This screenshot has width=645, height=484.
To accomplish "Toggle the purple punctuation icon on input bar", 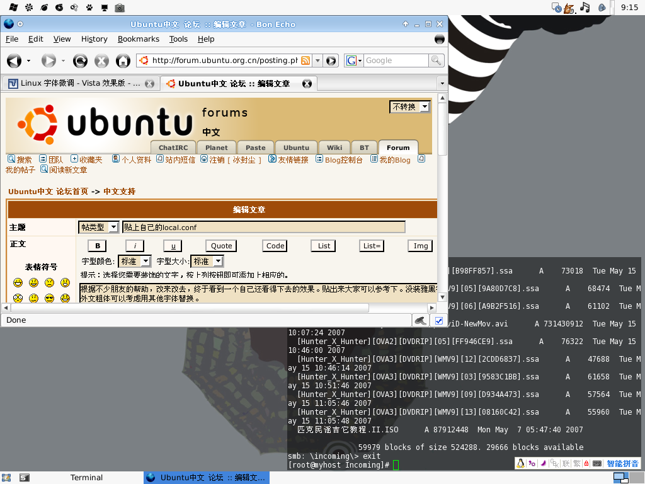I will click(x=532, y=463).
